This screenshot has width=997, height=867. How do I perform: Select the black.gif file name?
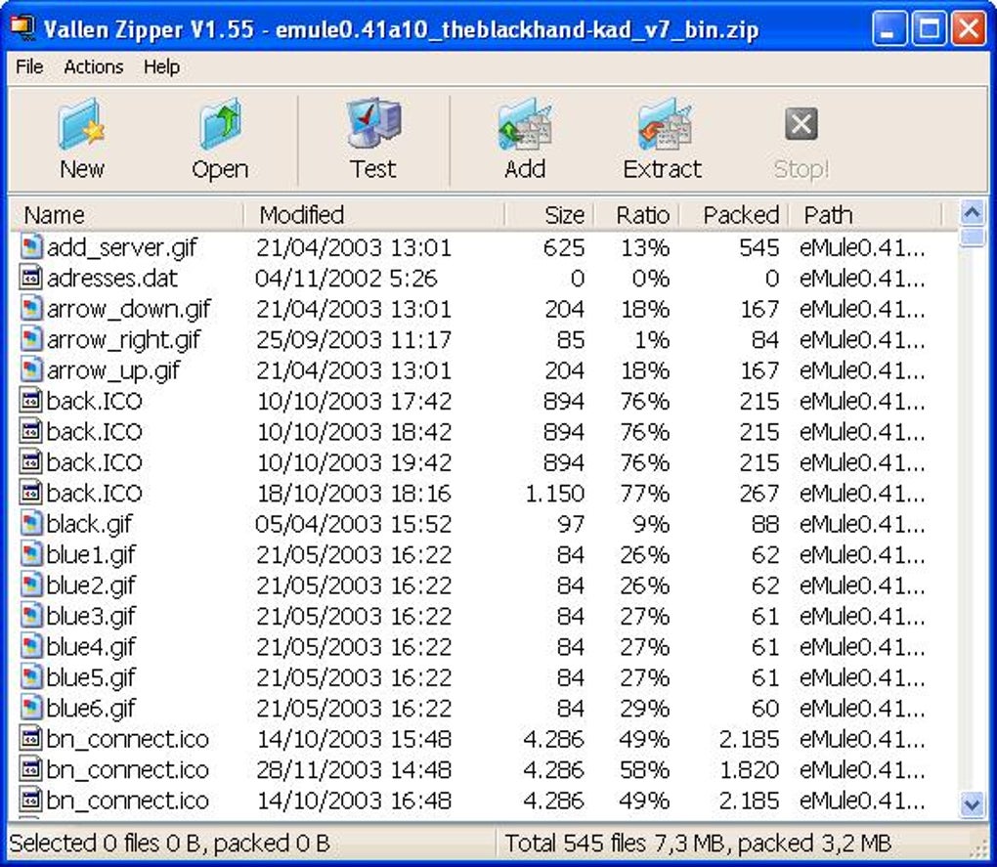coord(90,524)
